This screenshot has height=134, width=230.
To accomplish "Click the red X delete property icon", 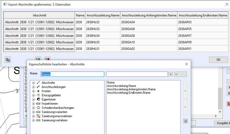I will pos(185,121).
